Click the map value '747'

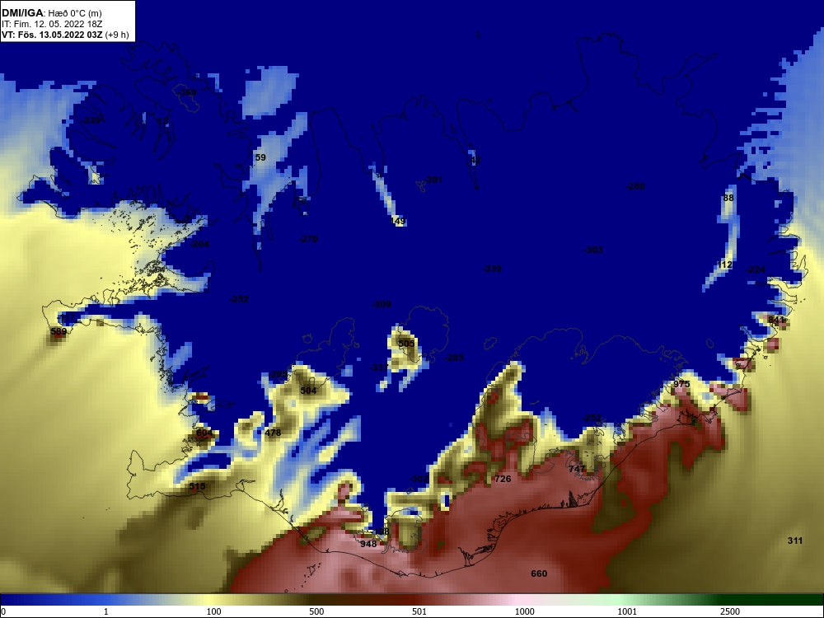click(x=577, y=469)
